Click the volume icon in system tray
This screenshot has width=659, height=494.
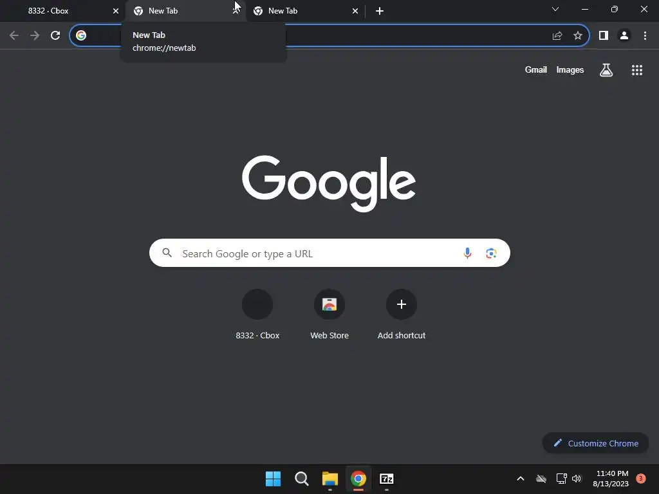click(x=577, y=479)
